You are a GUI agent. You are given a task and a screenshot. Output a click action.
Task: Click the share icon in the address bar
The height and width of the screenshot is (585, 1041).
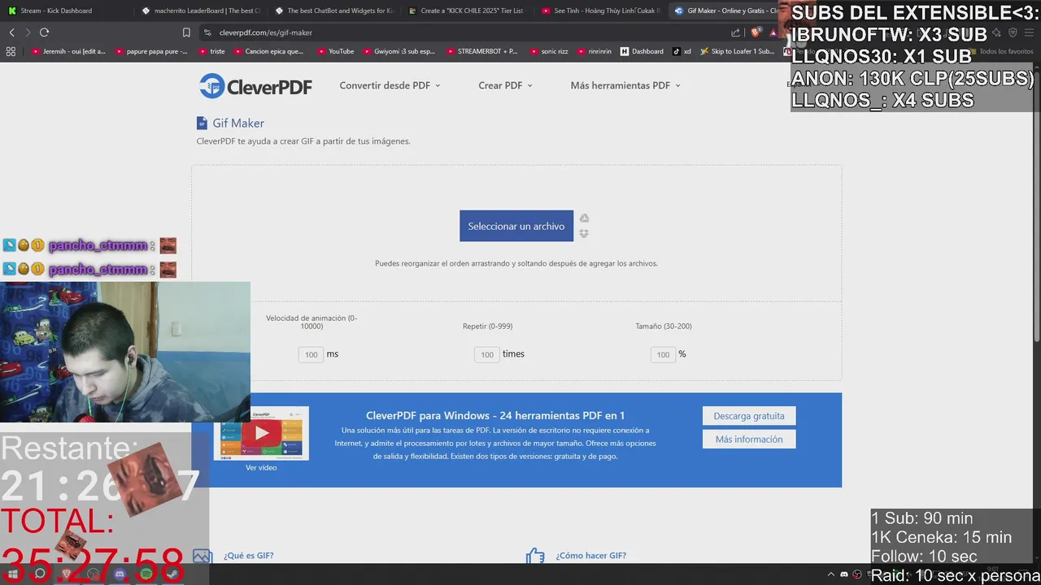click(735, 32)
